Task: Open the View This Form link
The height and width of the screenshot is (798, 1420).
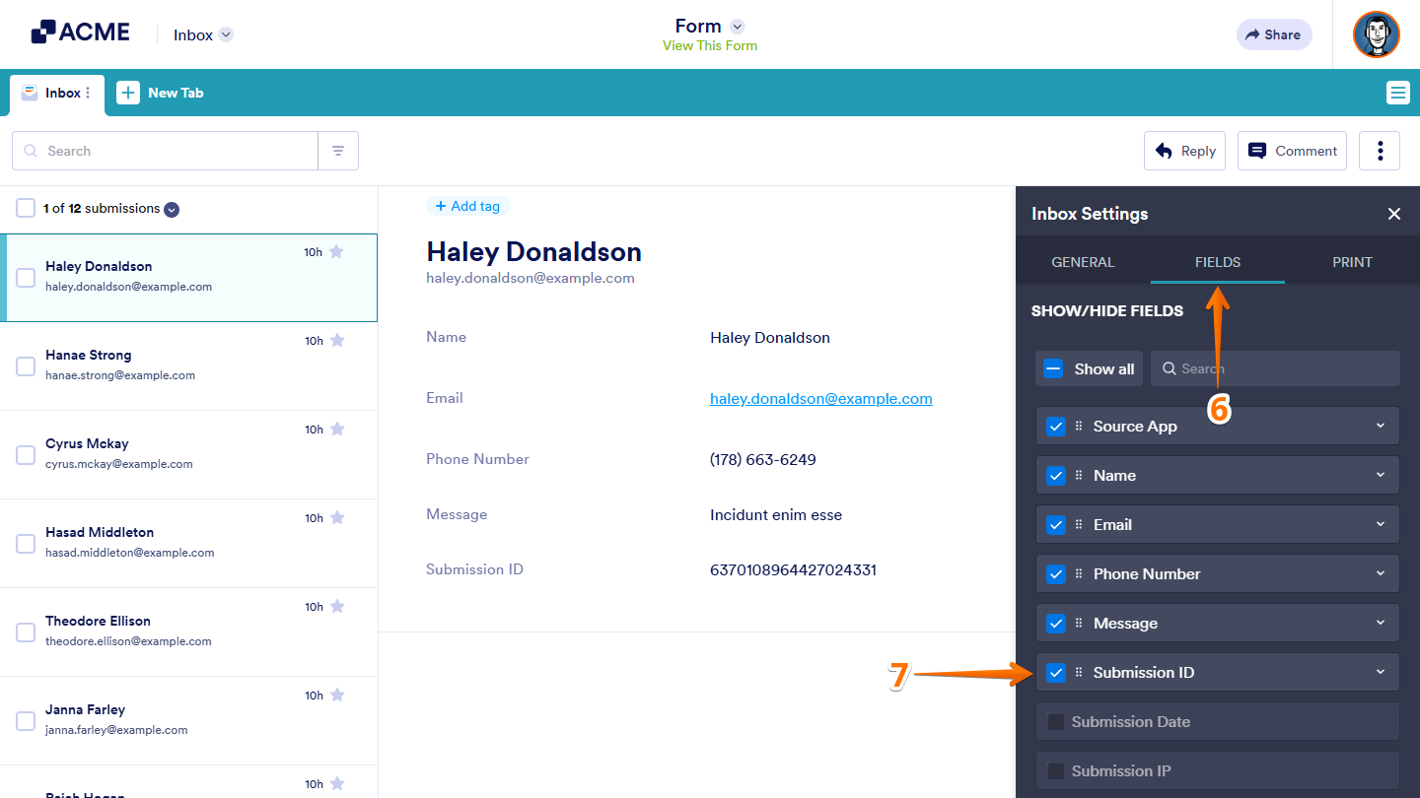Action: 709,45
